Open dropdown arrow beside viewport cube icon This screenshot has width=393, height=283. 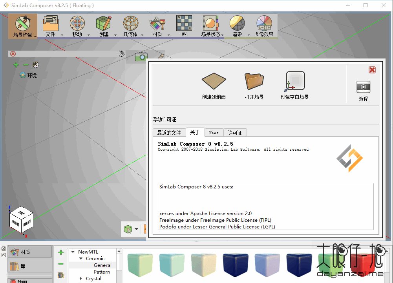pyautogui.click(x=136, y=229)
